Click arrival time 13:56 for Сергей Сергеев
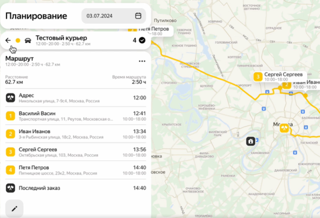This screenshot has width=320, height=218. click(139, 149)
